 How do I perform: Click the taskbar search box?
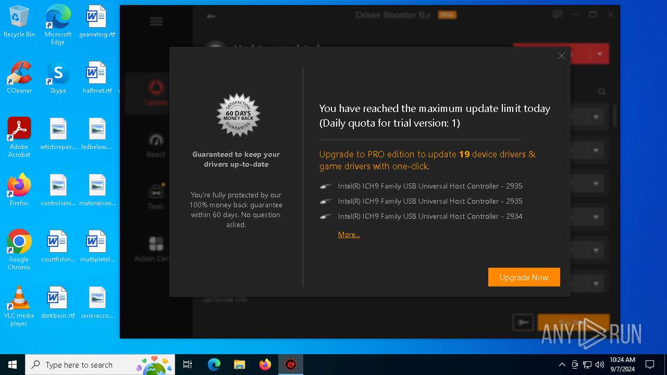coord(101,365)
